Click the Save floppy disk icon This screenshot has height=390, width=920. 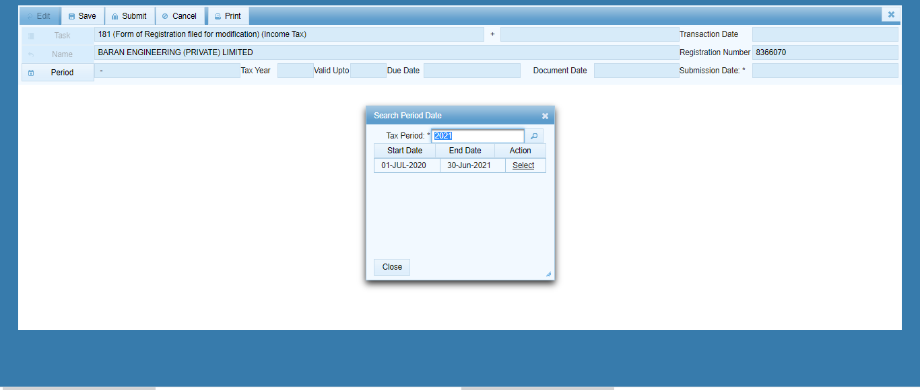(x=71, y=16)
